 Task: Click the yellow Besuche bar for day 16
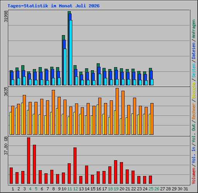click(97, 120)
